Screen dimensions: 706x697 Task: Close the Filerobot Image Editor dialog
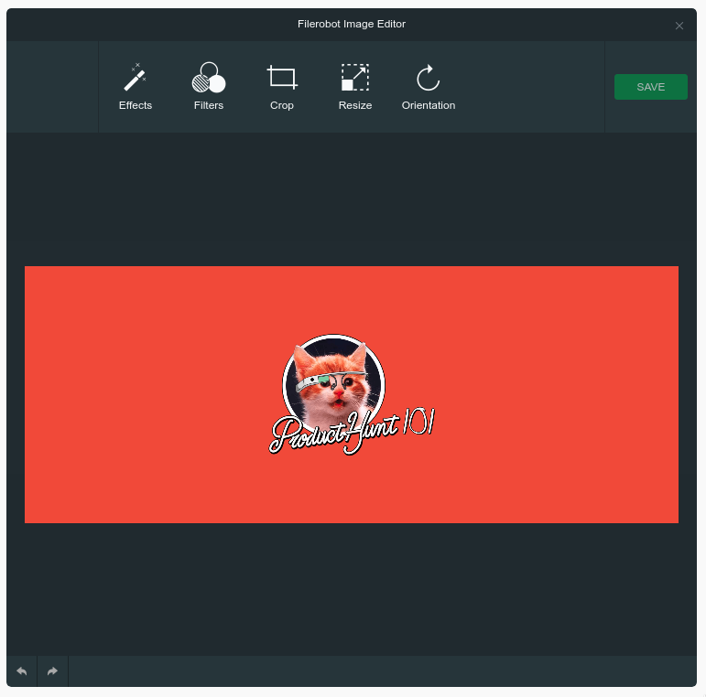[679, 27]
